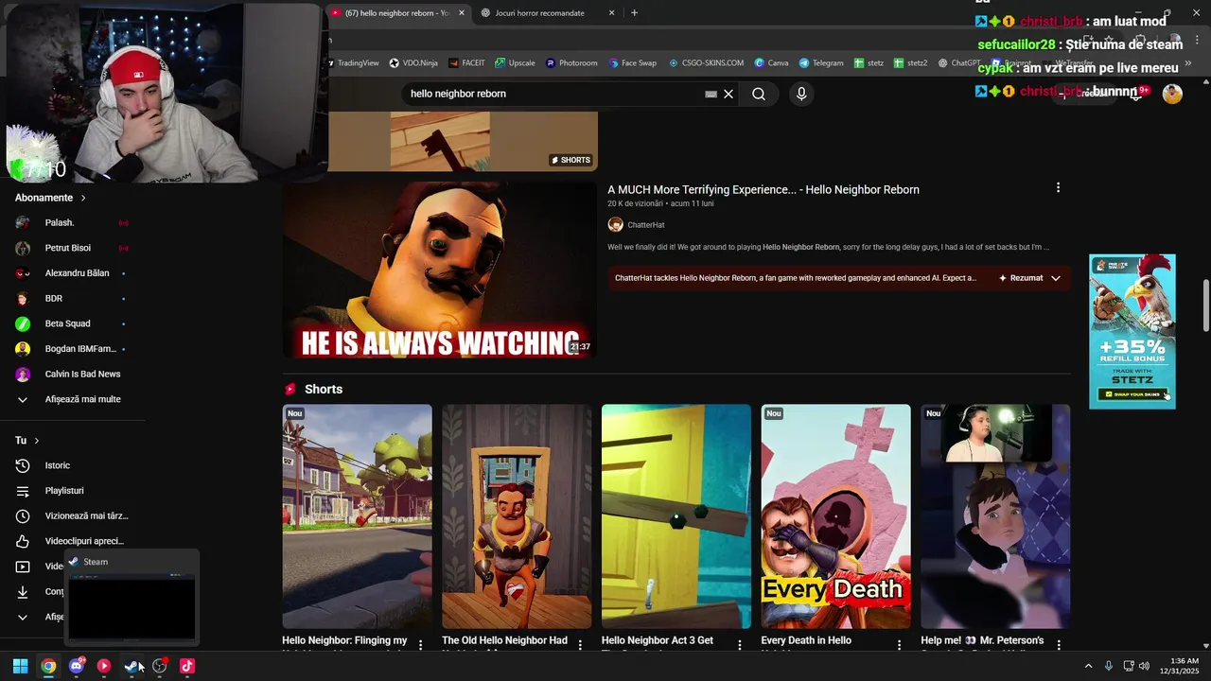This screenshot has width=1211, height=681.
Task: Open the YouTube account avatar menu
Action: tap(1172, 94)
